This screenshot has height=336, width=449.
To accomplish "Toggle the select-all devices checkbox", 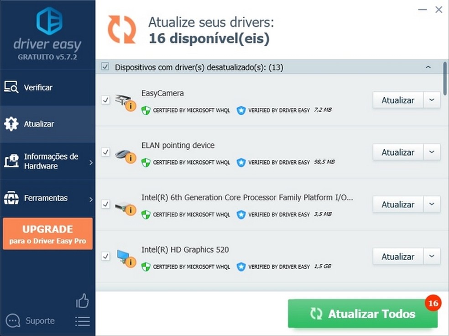I will [x=105, y=66].
